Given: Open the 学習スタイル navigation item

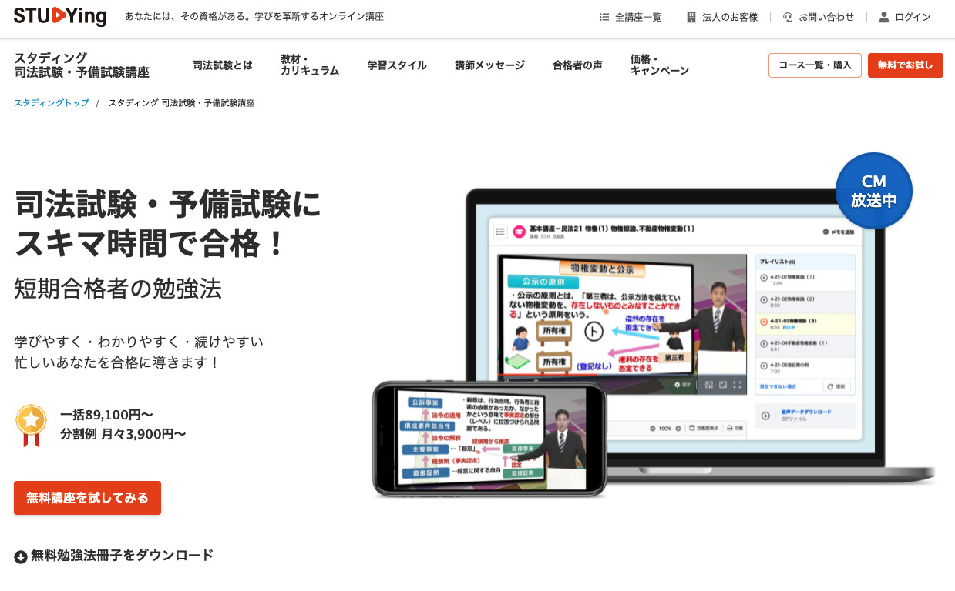Looking at the screenshot, I should [397, 65].
